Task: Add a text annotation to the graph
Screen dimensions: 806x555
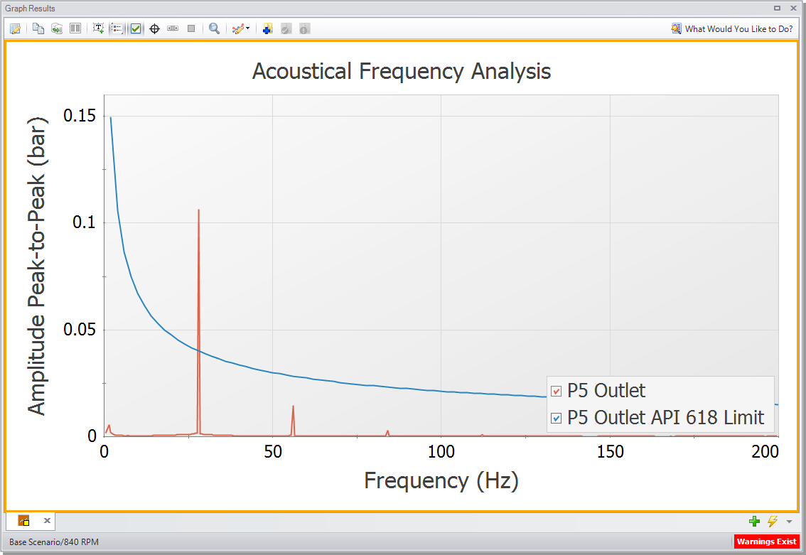Action: [x=99, y=28]
